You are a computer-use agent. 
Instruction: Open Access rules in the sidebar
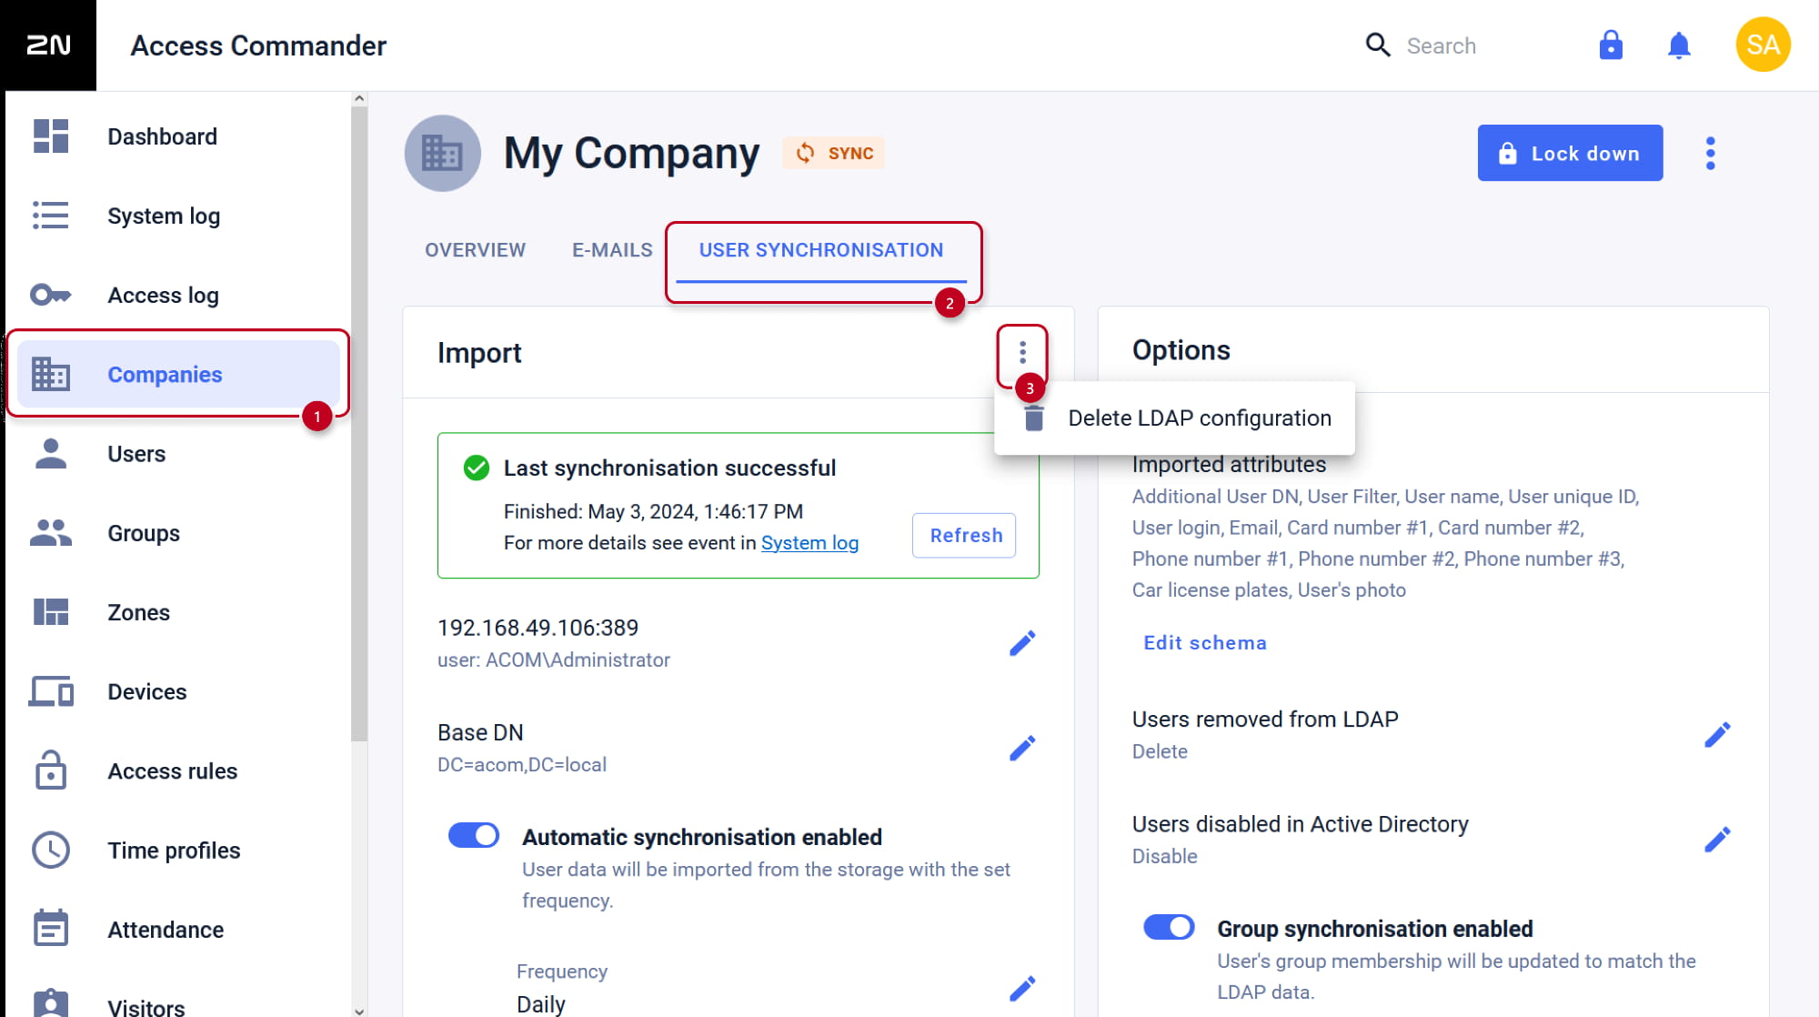pyautogui.click(x=177, y=770)
